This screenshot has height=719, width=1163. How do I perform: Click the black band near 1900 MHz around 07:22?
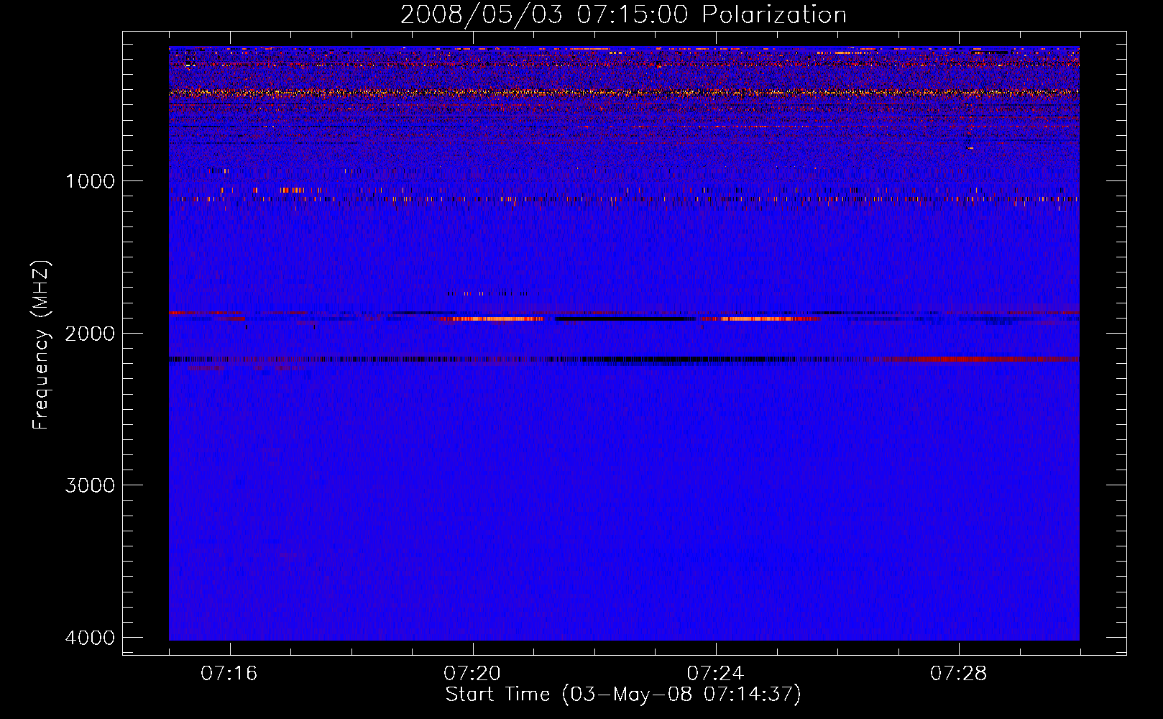tap(625, 319)
